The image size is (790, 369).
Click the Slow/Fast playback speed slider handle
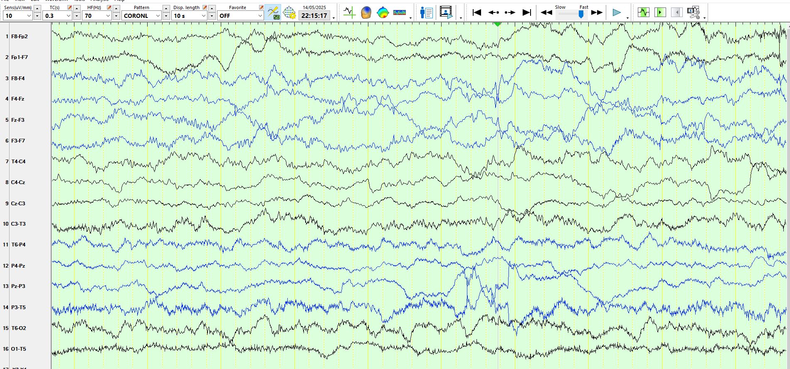pos(581,14)
